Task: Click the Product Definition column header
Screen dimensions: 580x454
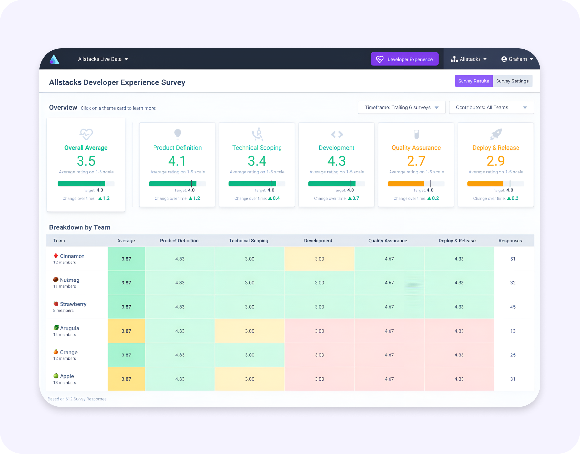Action: point(179,241)
